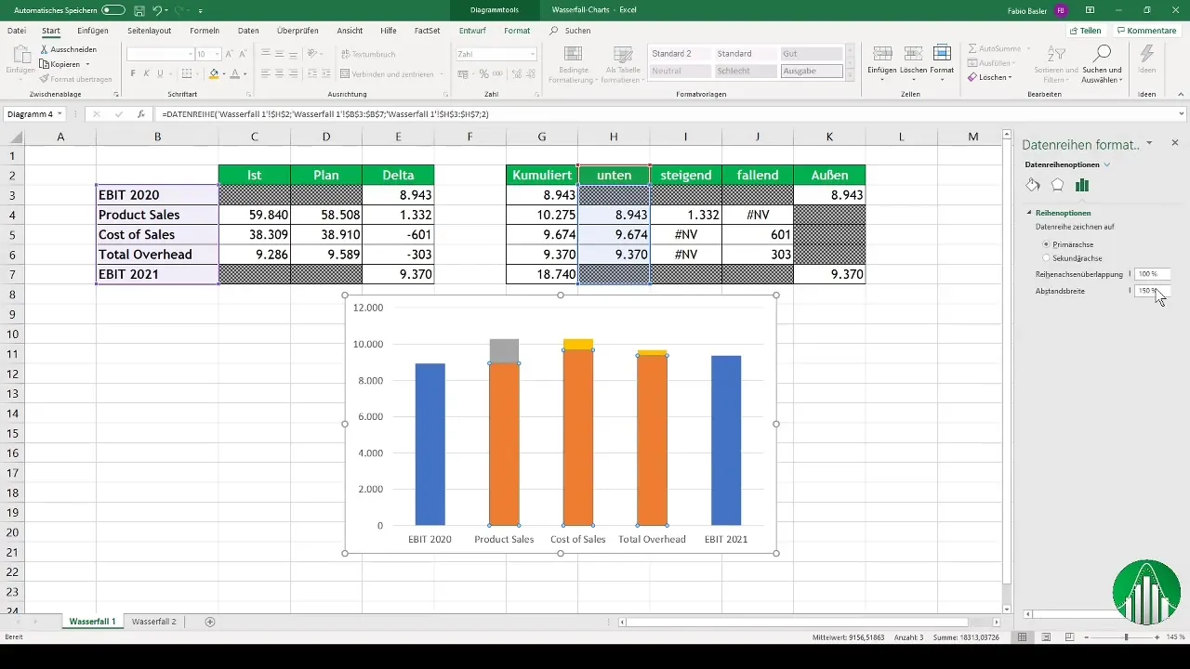Click the Abstandsbreite 150 % input field
Viewport: 1190px width, 669px height.
click(x=1151, y=291)
